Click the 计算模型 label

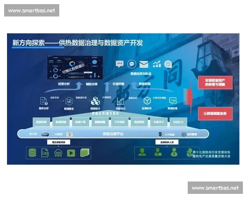pyautogui.click(x=107, y=98)
